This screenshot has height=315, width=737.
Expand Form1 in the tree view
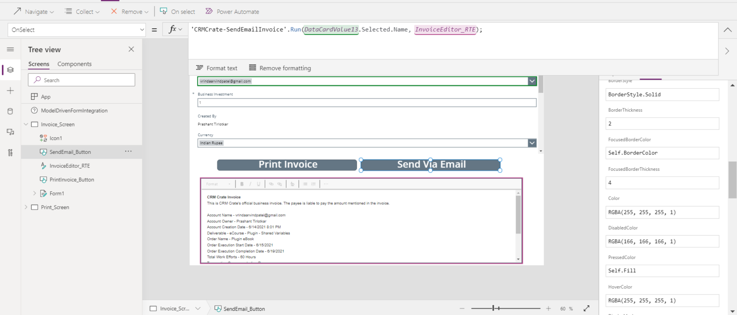click(34, 193)
